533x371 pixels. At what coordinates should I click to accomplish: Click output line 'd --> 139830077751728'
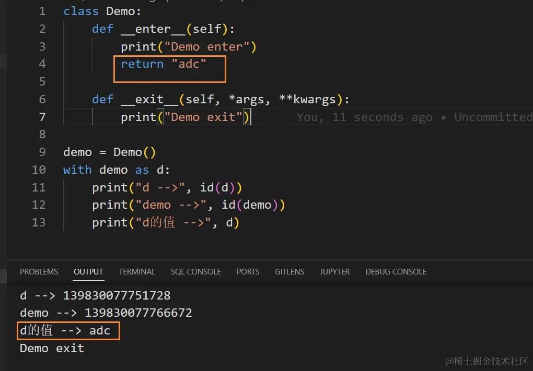(95, 296)
